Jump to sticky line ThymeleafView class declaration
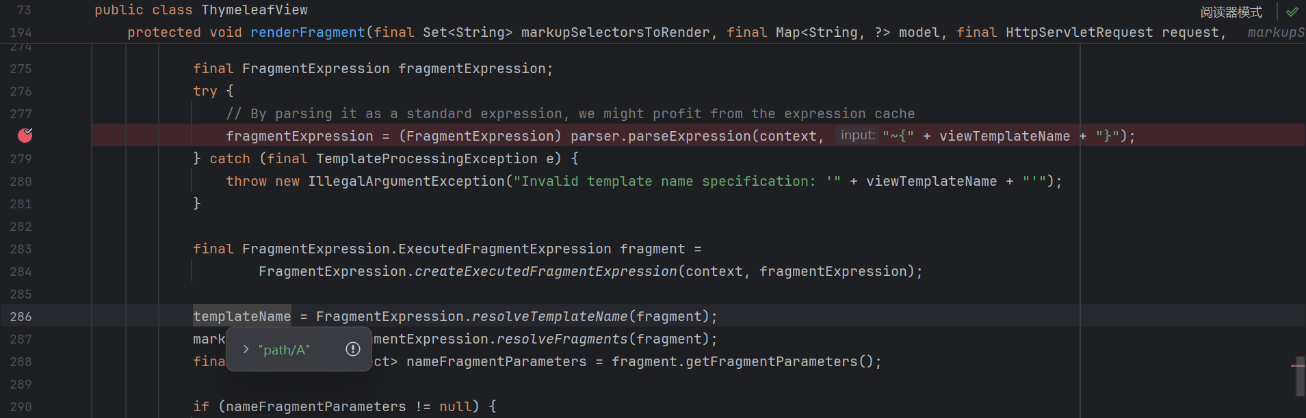The image size is (1306, 418). coord(254,10)
